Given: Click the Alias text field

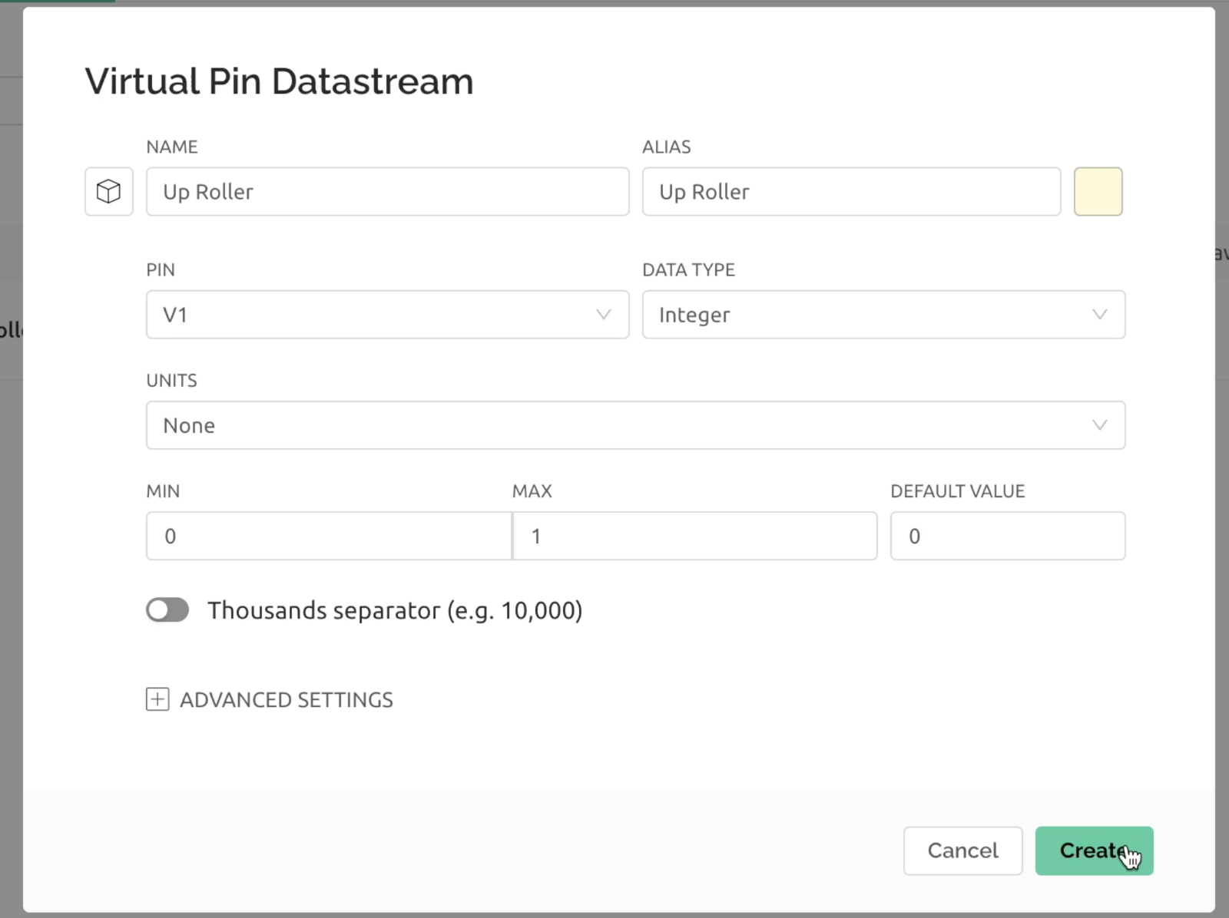Looking at the screenshot, I should (851, 191).
